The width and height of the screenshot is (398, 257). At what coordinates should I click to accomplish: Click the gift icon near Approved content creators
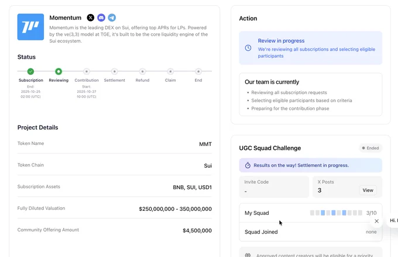coord(248,255)
